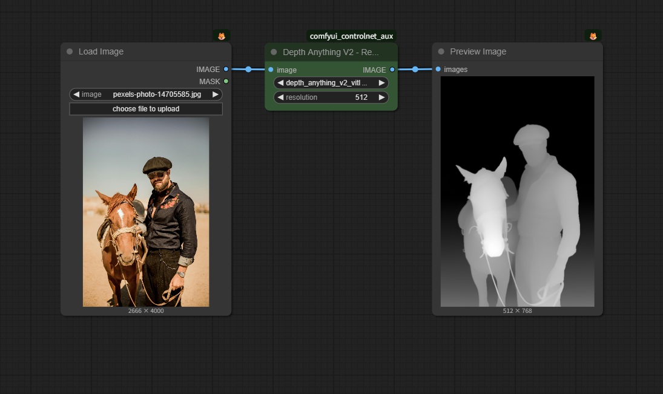Decrease resolution with the left arrow
The height and width of the screenshot is (394, 663).
click(280, 97)
